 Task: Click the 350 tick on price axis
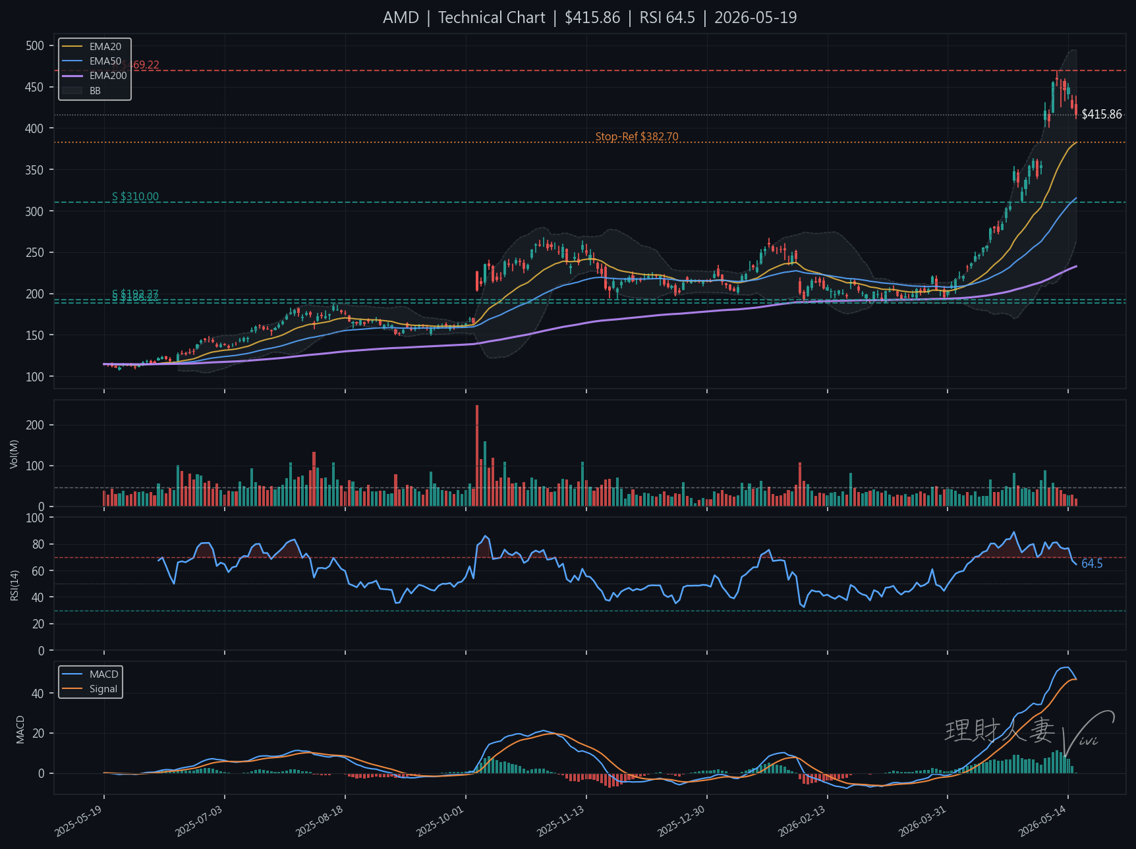[x=35, y=170]
